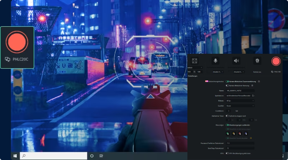Click the search magnifier in taskbar
This screenshot has height=160, width=288.
(x=24, y=156)
